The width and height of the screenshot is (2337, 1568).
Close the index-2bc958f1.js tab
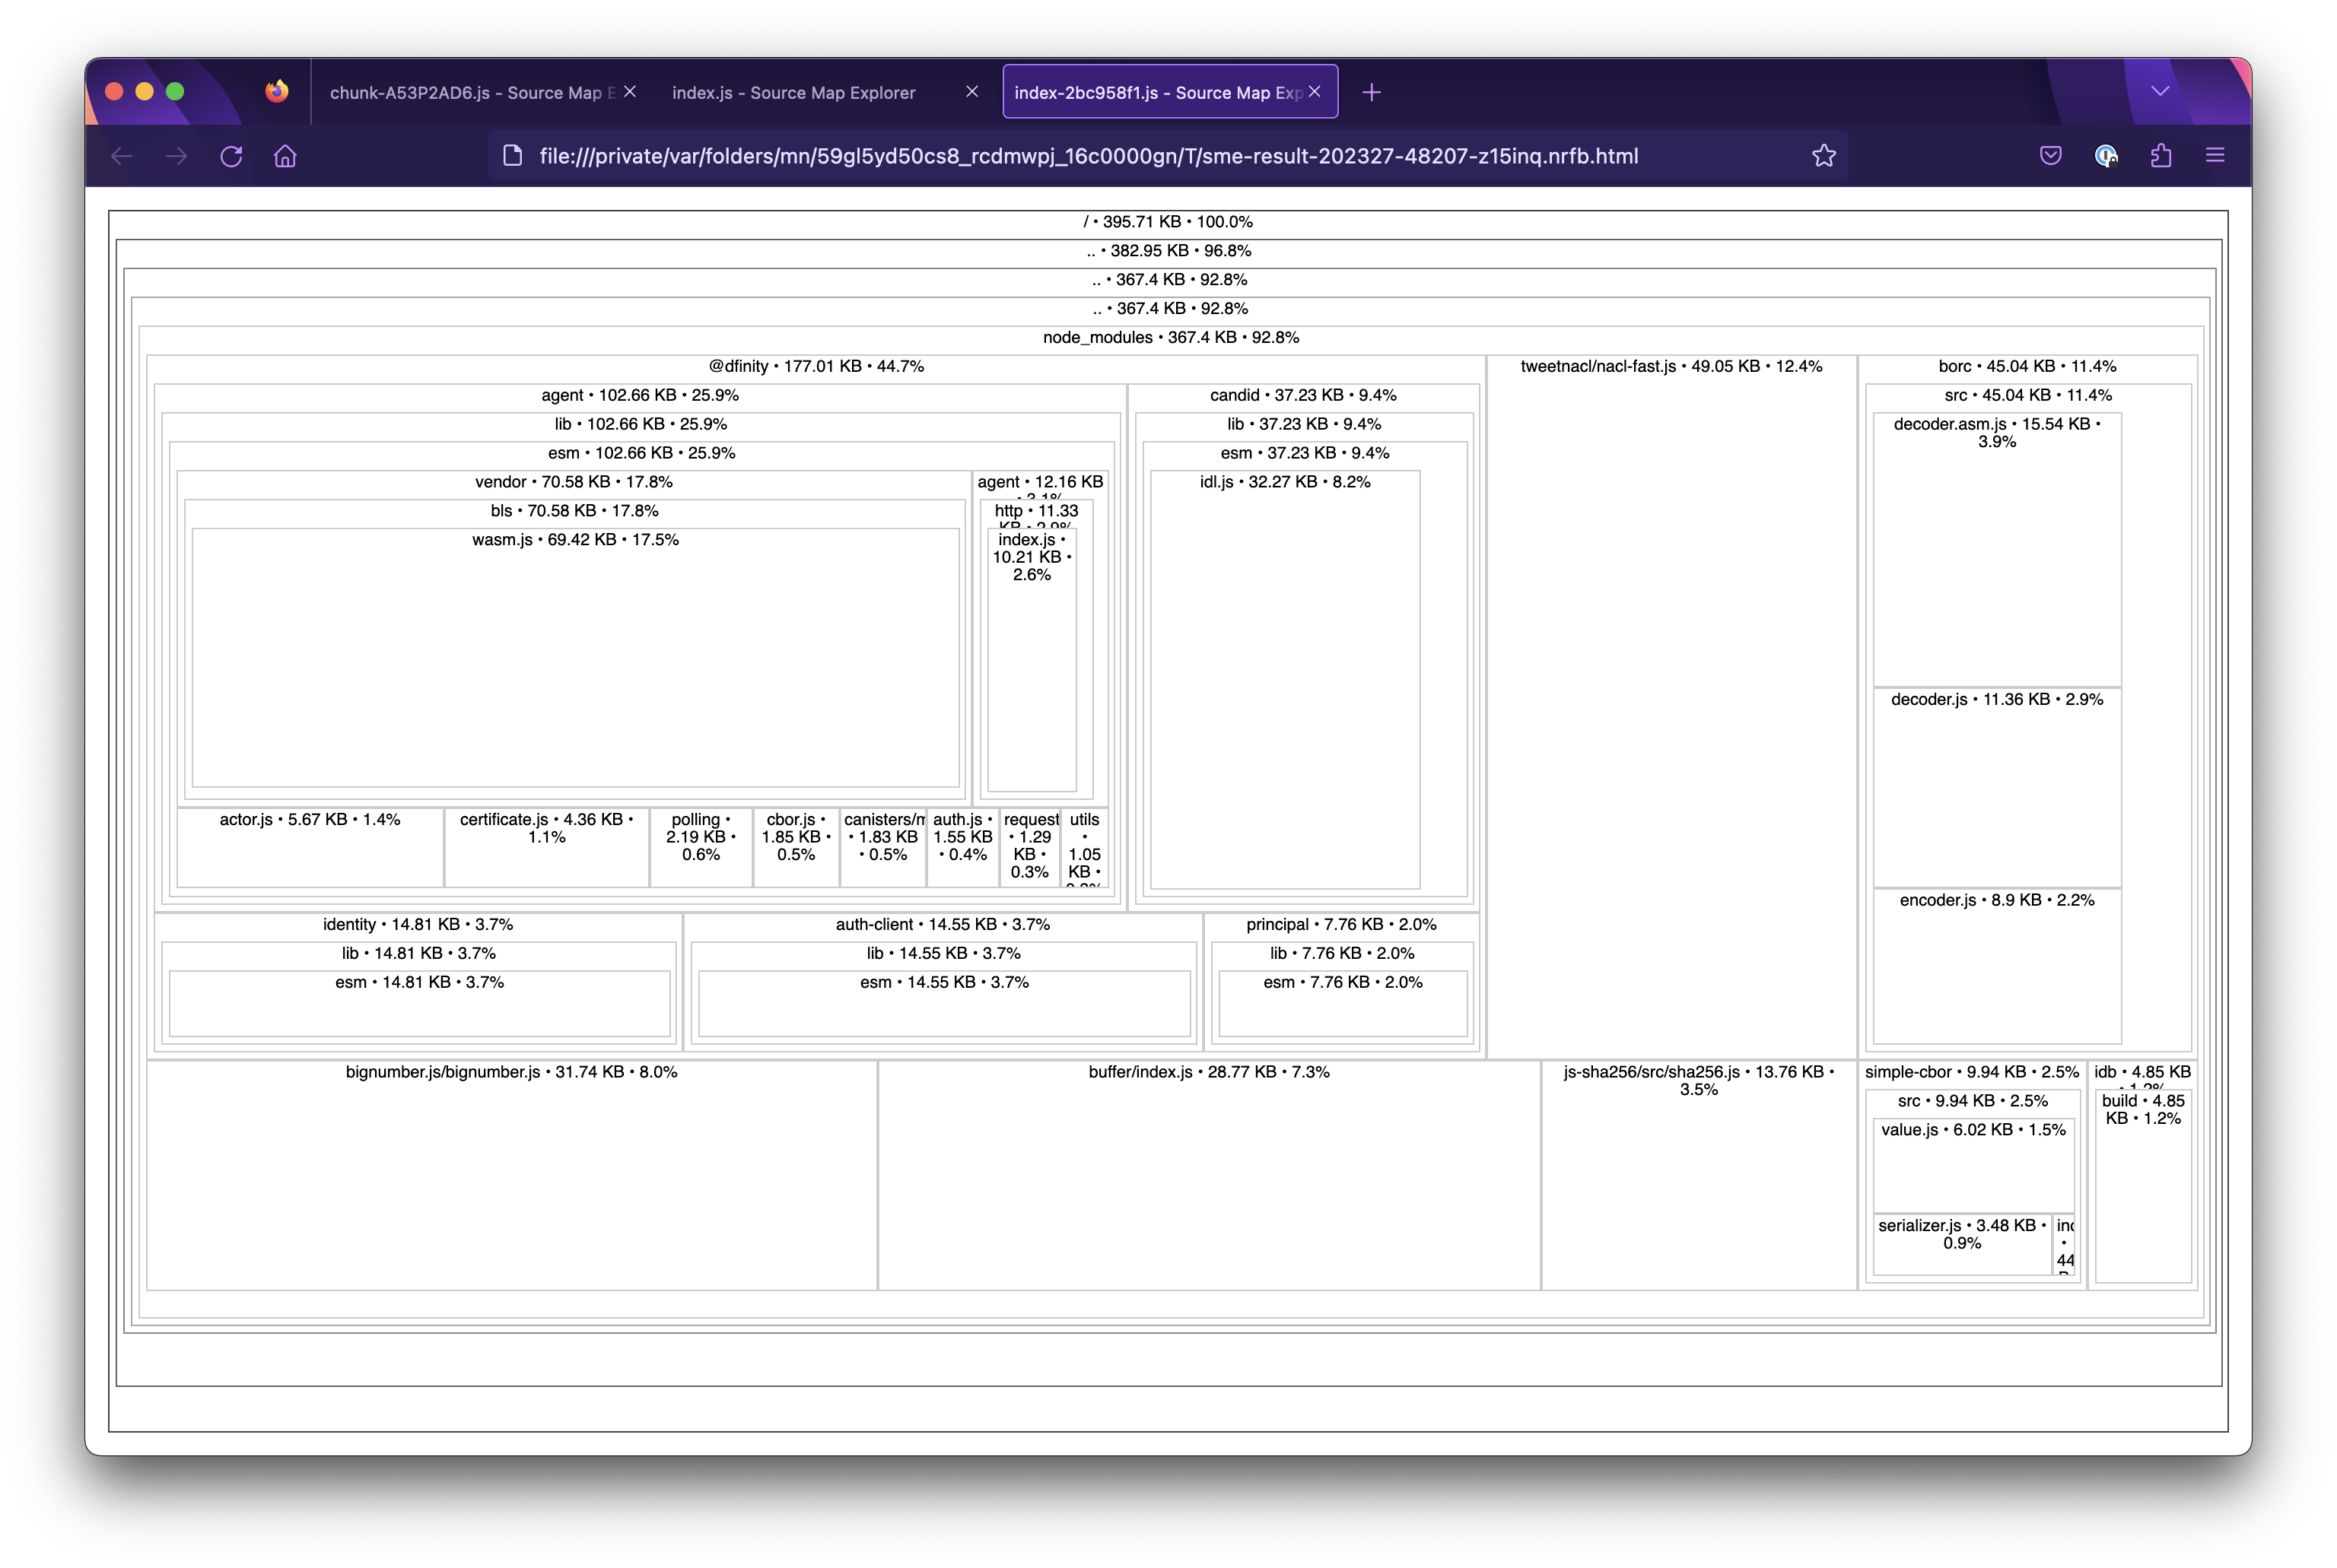pos(1315,92)
